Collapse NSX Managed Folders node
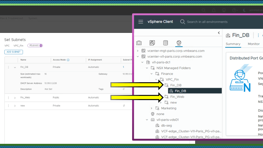 pyautogui.click(x=147, y=68)
